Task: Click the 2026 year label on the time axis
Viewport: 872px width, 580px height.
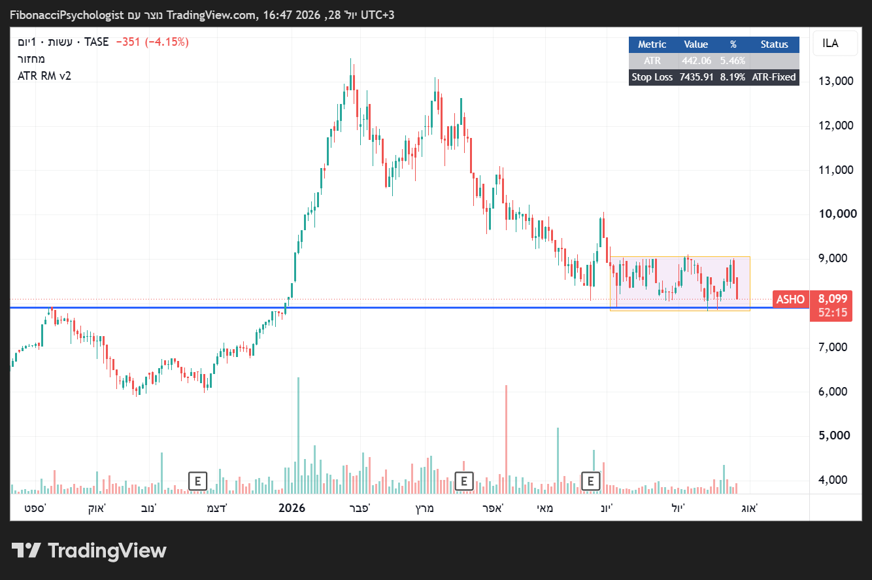Action: (x=292, y=507)
